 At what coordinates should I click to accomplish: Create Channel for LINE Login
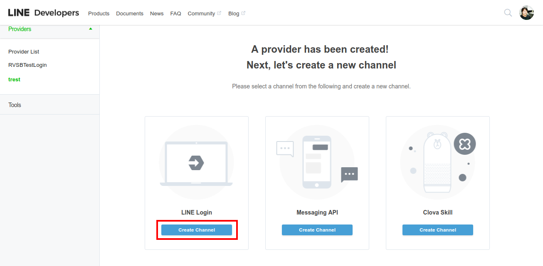click(x=197, y=230)
